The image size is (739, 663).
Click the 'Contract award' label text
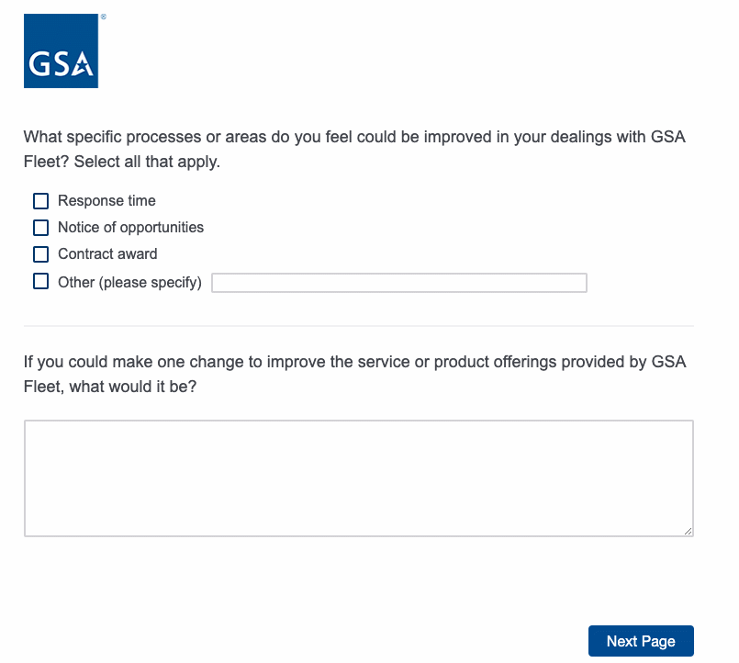click(107, 254)
